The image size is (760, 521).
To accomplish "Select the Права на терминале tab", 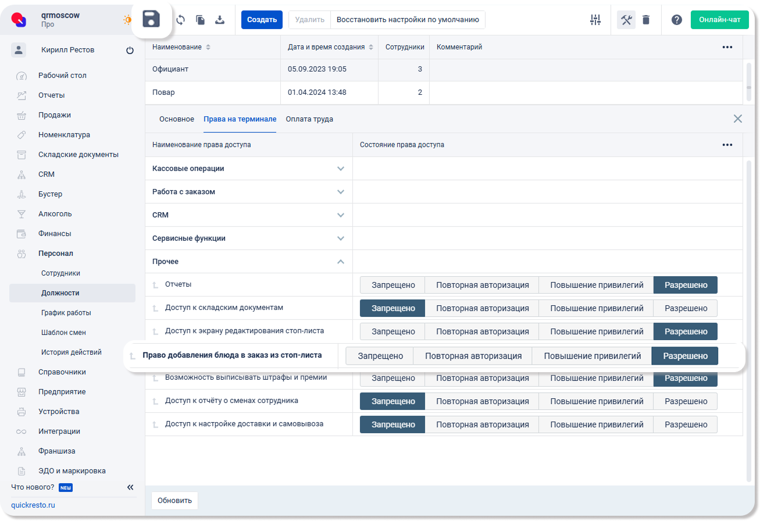I will click(x=240, y=119).
